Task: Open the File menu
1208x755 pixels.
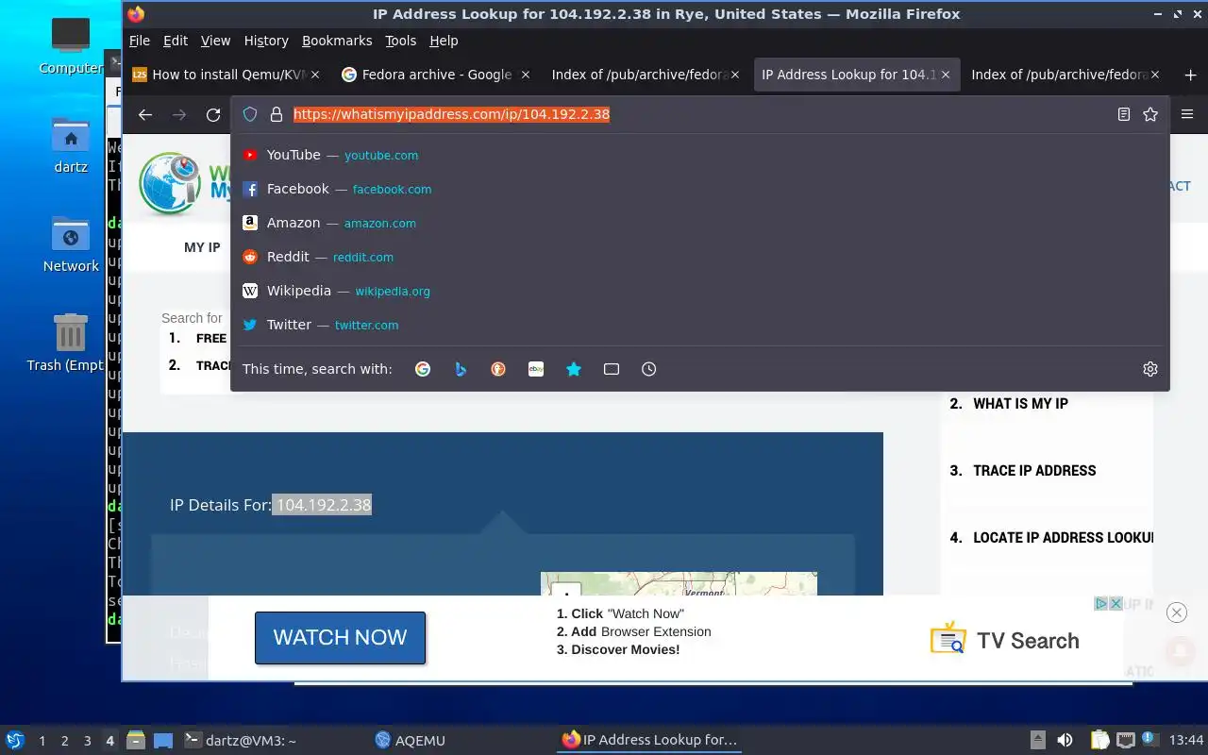Action: click(140, 41)
